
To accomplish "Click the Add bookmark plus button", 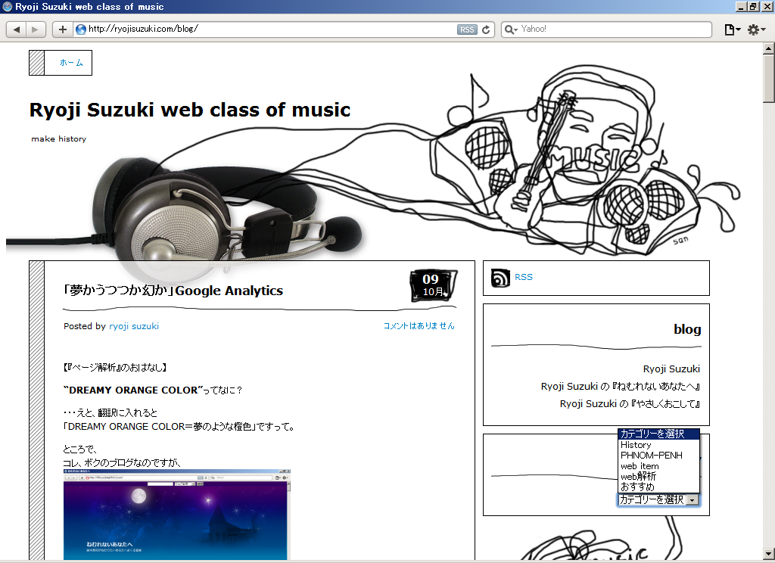I will click(x=62, y=30).
